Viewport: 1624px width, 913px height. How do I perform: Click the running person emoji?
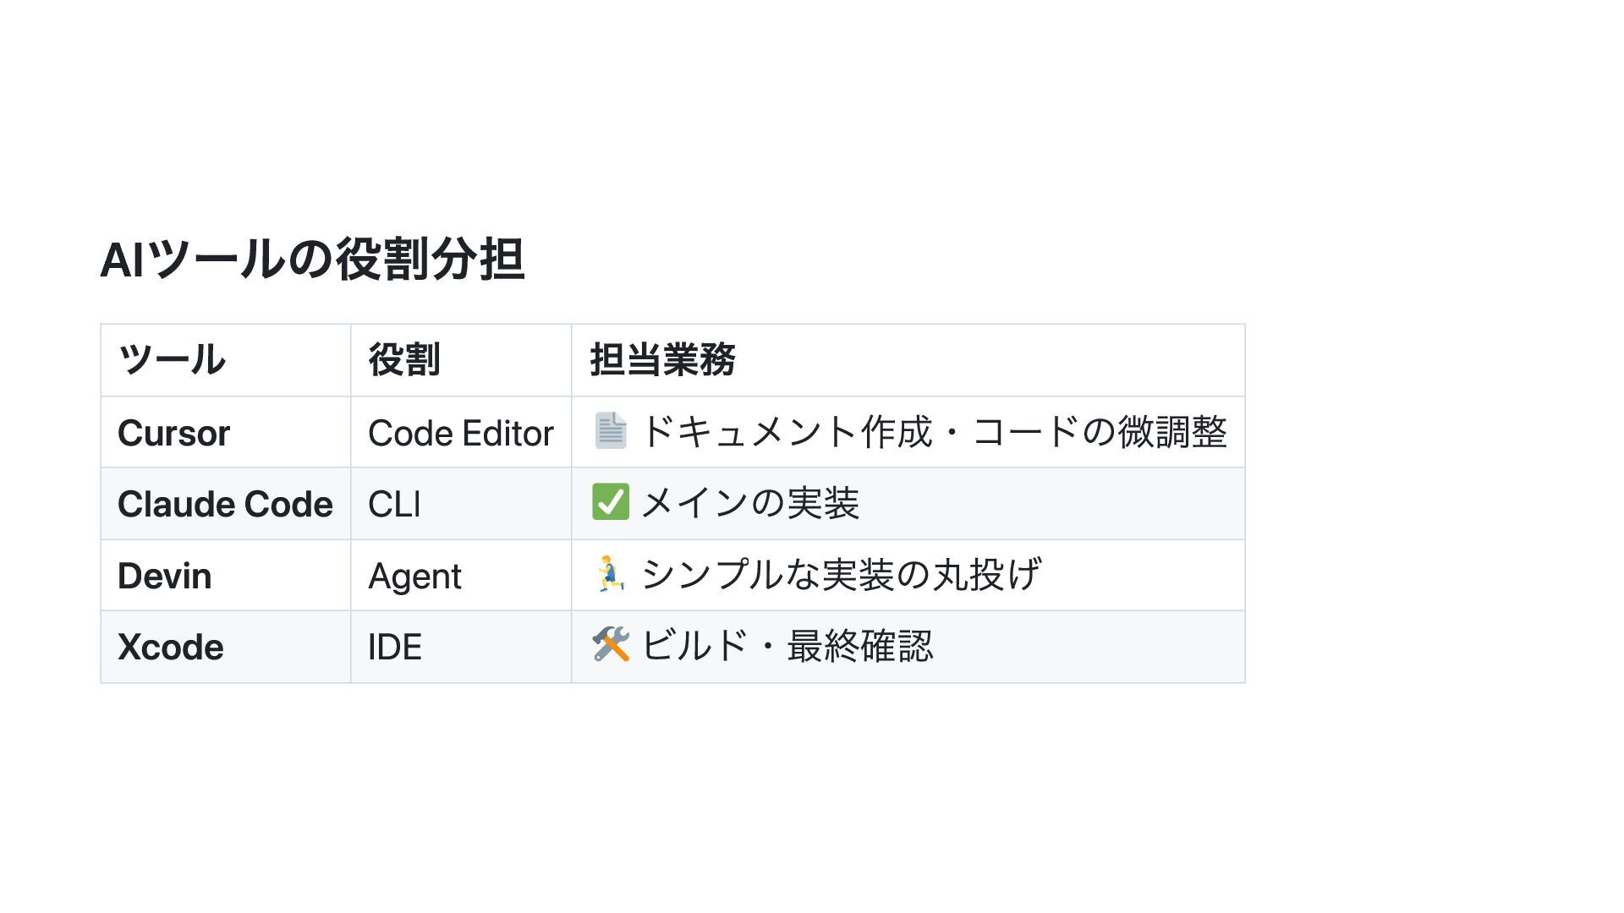(x=610, y=574)
